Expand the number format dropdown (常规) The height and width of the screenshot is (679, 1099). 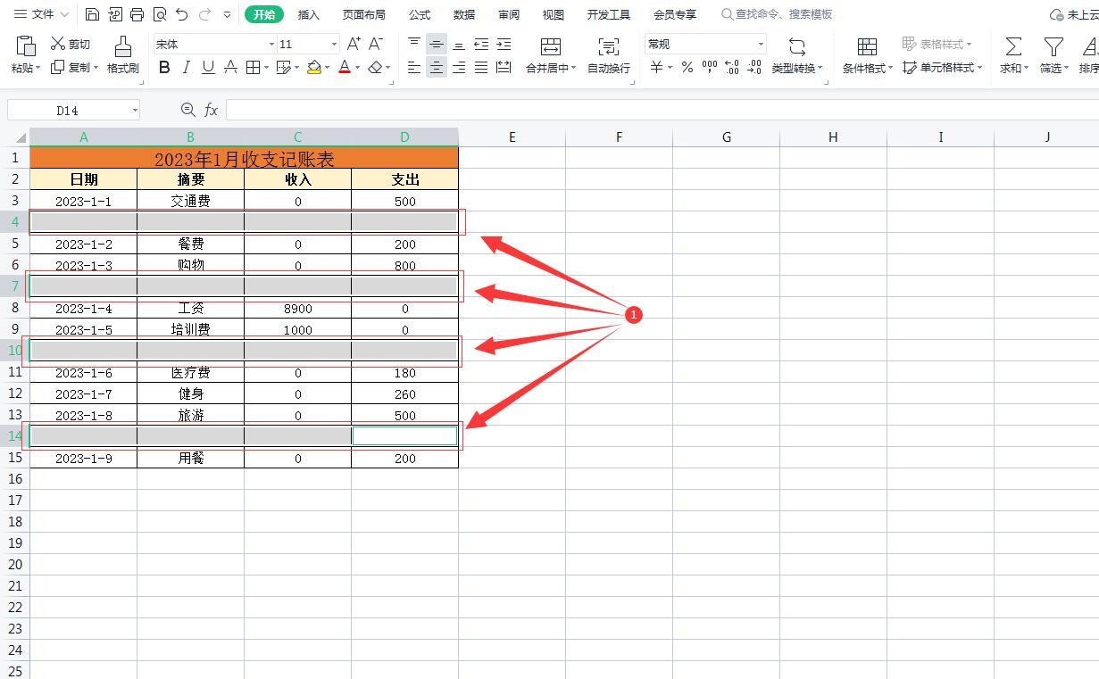click(761, 44)
